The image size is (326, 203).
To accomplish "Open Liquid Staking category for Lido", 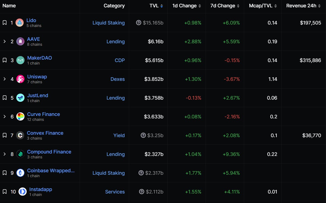I will (x=108, y=23).
